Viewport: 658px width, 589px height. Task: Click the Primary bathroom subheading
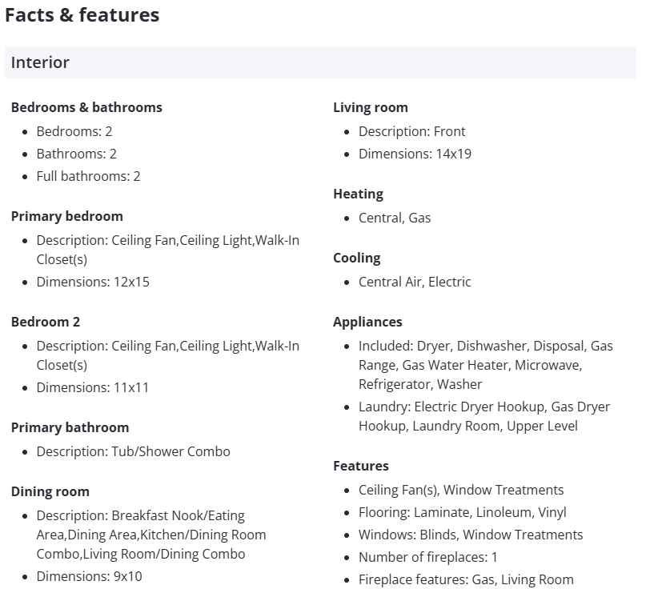pyautogui.click(x=70, y=427)
